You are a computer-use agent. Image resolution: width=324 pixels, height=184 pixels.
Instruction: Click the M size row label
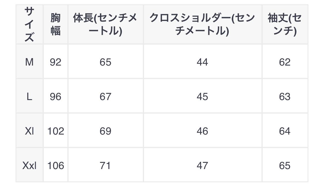click(x=29, y=62)
